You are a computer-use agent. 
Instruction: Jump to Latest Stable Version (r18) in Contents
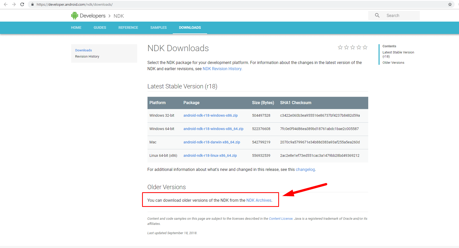[398, 54]
